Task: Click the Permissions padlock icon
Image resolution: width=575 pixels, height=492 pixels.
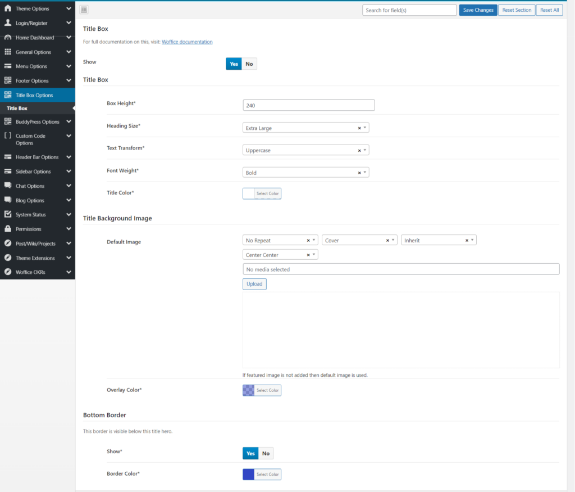Action: coord(8,229)
